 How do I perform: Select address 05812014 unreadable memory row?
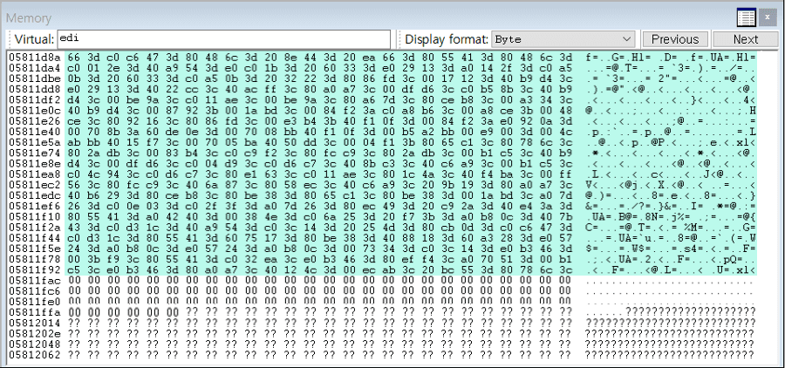pos(35,322)
